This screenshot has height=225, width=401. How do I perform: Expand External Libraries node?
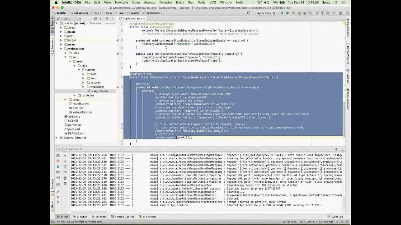[57, 138]
